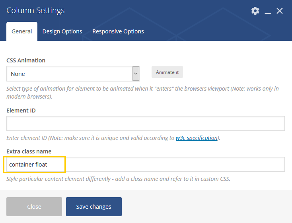This screenshot has width=292, height=223.
Task: Click the Animate it button
Action: pyautogui.click(x=167, y=72)
